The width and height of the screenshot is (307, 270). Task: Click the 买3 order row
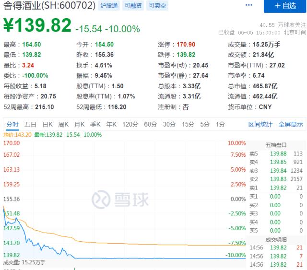pos(276,213)
